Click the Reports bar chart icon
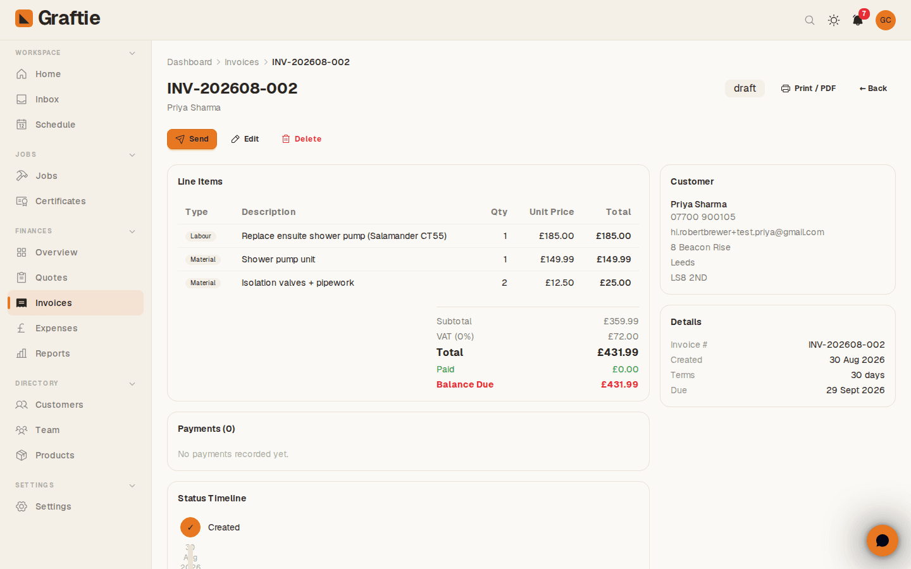This screenshot has width=911, height=569. point(22,353)
